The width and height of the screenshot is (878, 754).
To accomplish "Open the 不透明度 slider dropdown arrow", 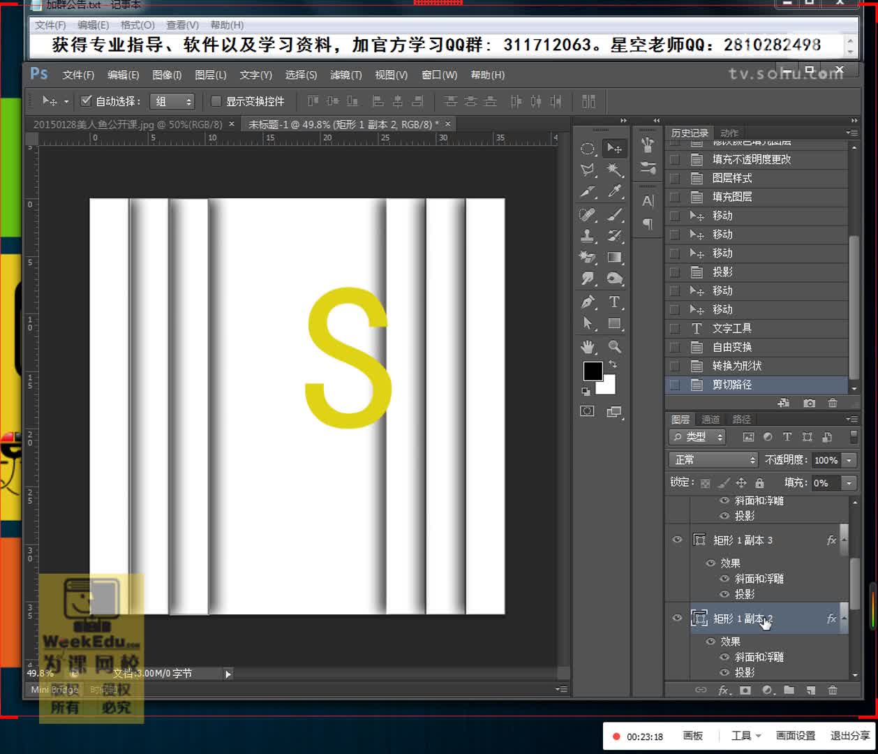I will coord(849,460).
